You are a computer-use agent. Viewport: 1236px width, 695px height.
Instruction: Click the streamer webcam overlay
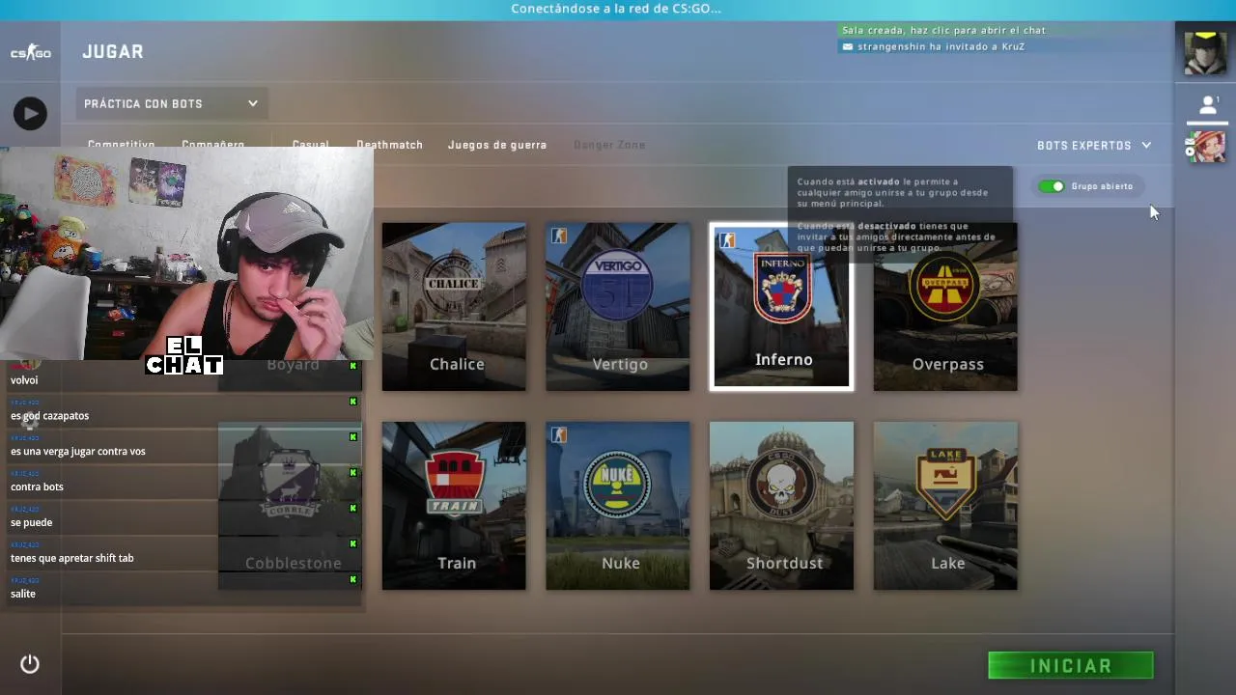coord(186,253)
